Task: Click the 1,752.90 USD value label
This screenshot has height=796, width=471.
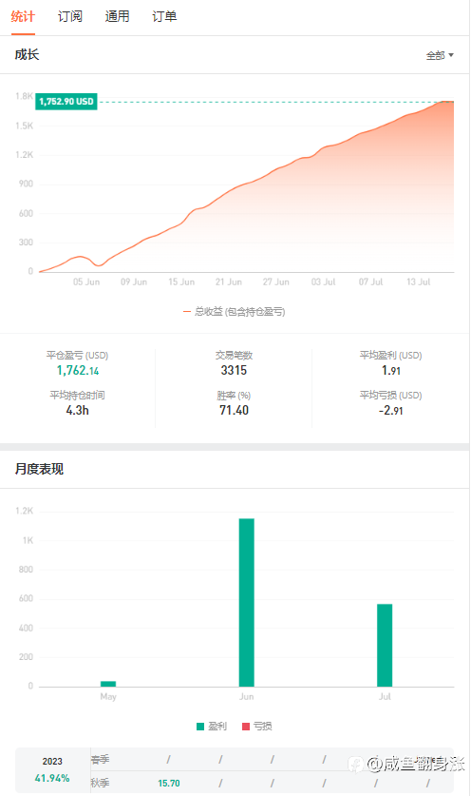Action: coord(66,102)
